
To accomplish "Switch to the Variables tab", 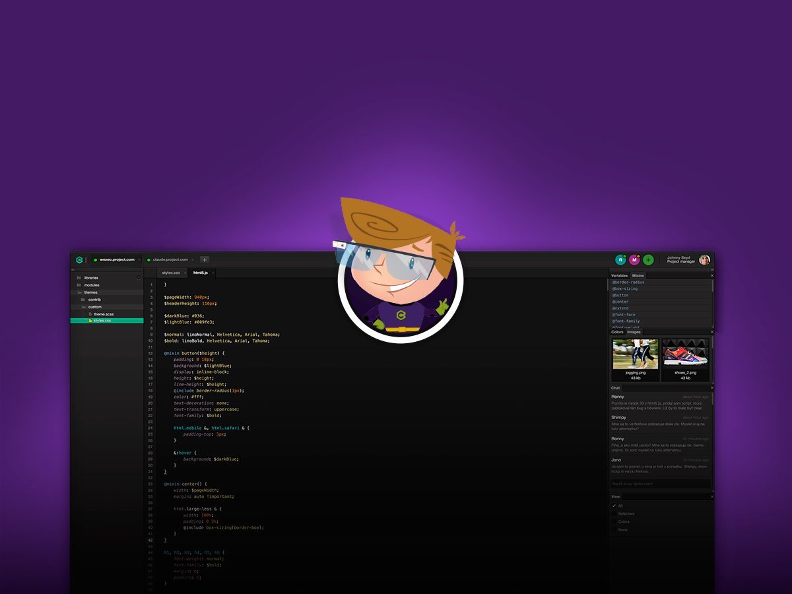I will click(x=619, y=275).
